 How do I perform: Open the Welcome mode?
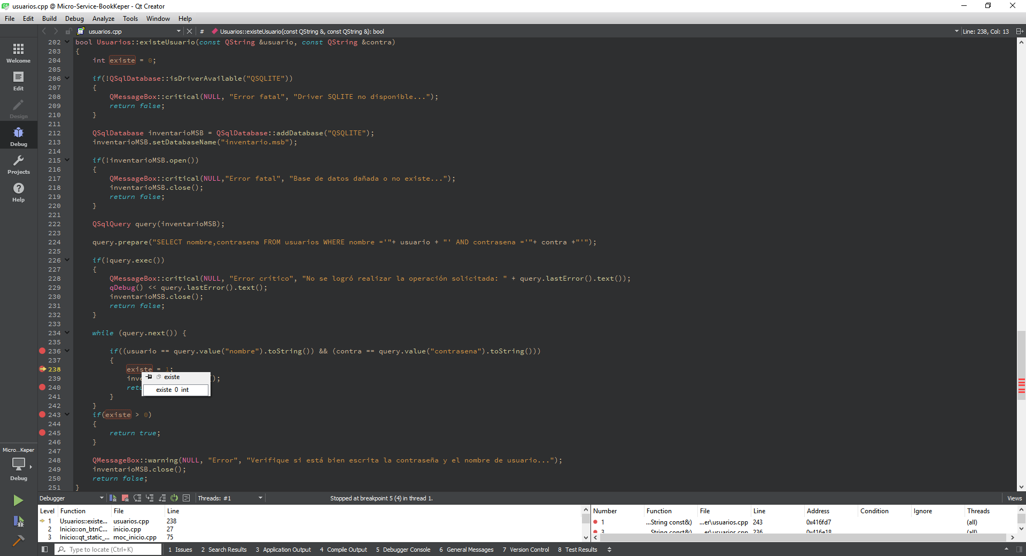[x=18, y=53]
